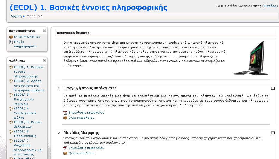This screenshot has height=159, width=279.
Task: Click the course icon beside (ECDL) 6. Παρουσιάσεις
Action: coord(11,132)
